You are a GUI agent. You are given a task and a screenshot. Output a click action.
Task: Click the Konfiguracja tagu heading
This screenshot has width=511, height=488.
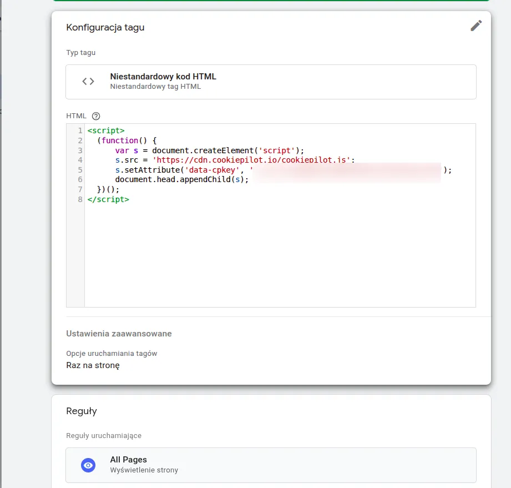[105, 27]
